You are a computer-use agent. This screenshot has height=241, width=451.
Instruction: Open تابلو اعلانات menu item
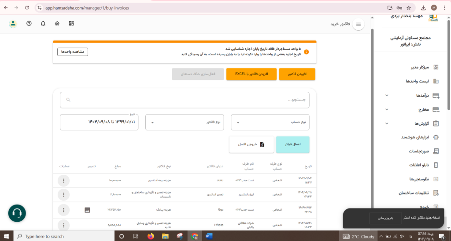pyautogui.click(x=419, y=165)
